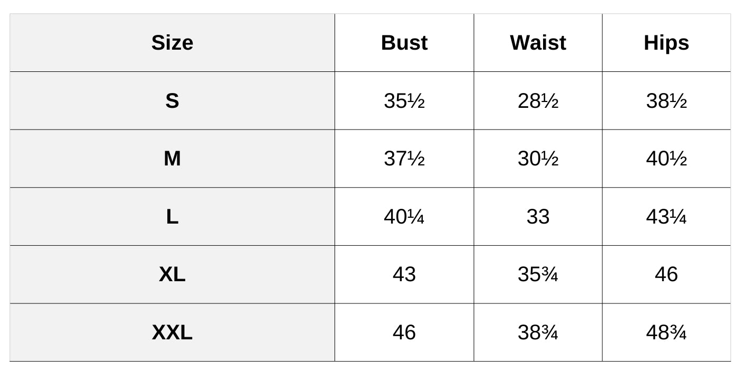
Task: Click the S hips value 38½
Action: point(666,100)
